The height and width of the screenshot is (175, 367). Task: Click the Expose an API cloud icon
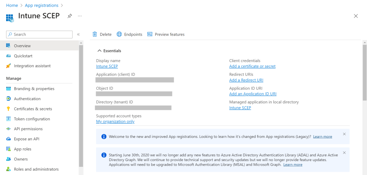pyautogui.click(x=9, y=139)
